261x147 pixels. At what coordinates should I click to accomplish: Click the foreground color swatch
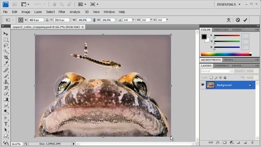204,36
